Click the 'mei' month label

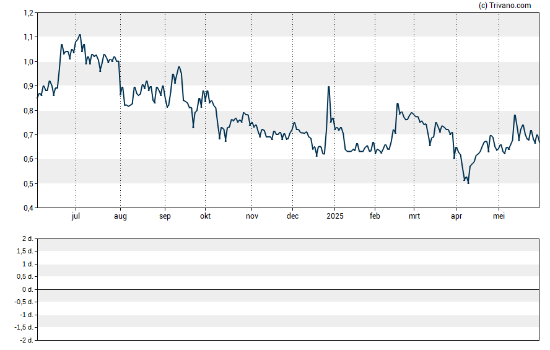point(499,216)
